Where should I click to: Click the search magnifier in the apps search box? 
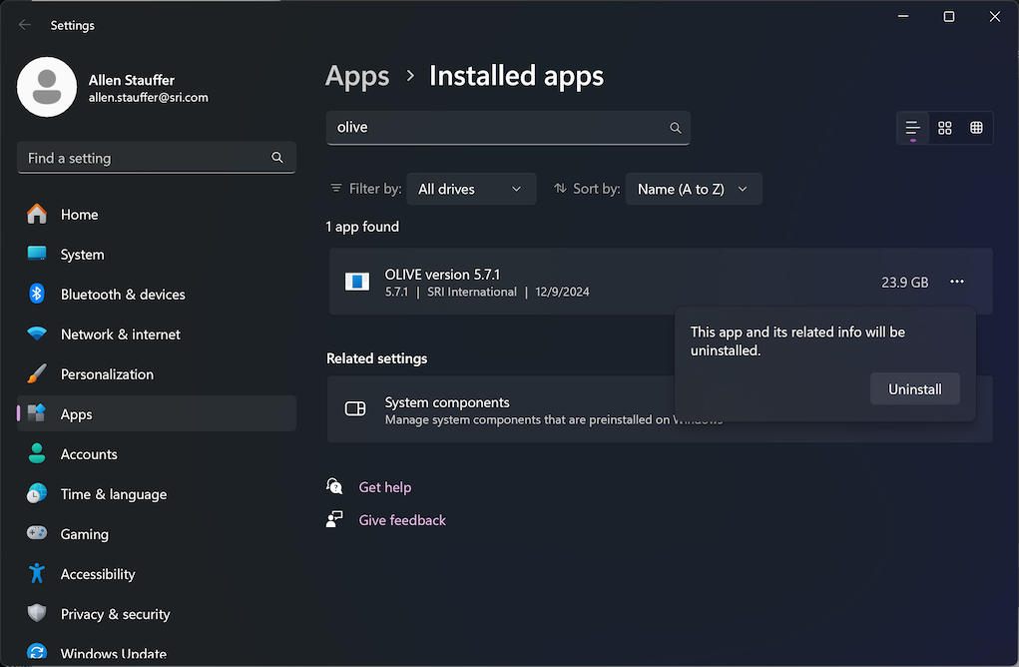[x=675, y=128]
